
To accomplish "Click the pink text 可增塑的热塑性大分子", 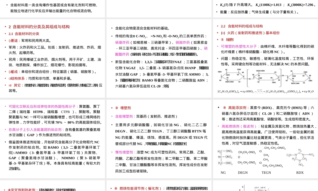I will (239, 46).
